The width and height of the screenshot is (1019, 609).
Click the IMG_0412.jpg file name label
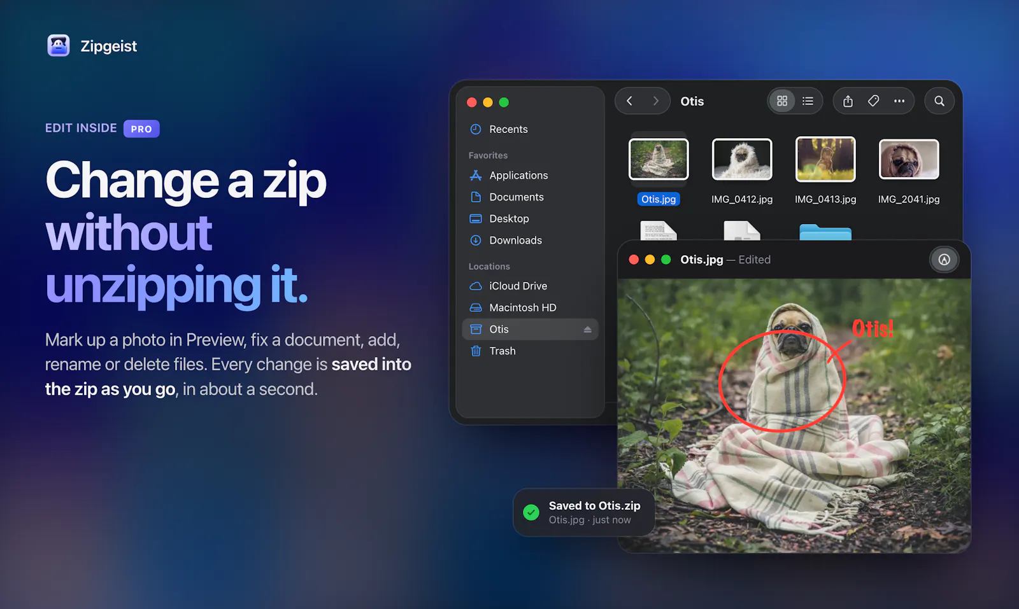[742, 199]
